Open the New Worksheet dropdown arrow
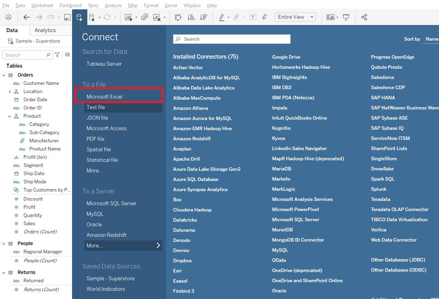Screen dimensions: 439x299 coord(136,17)
